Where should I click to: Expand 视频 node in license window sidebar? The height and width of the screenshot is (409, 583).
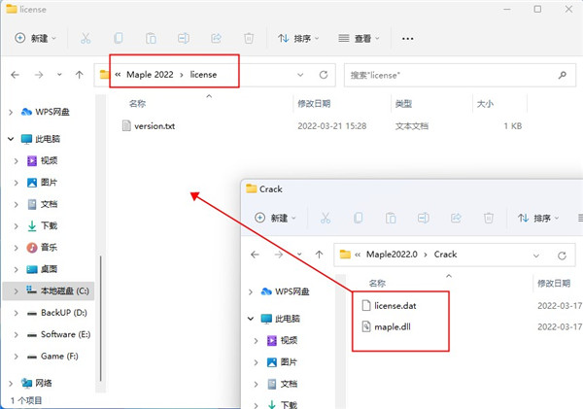tap(16, 161)
